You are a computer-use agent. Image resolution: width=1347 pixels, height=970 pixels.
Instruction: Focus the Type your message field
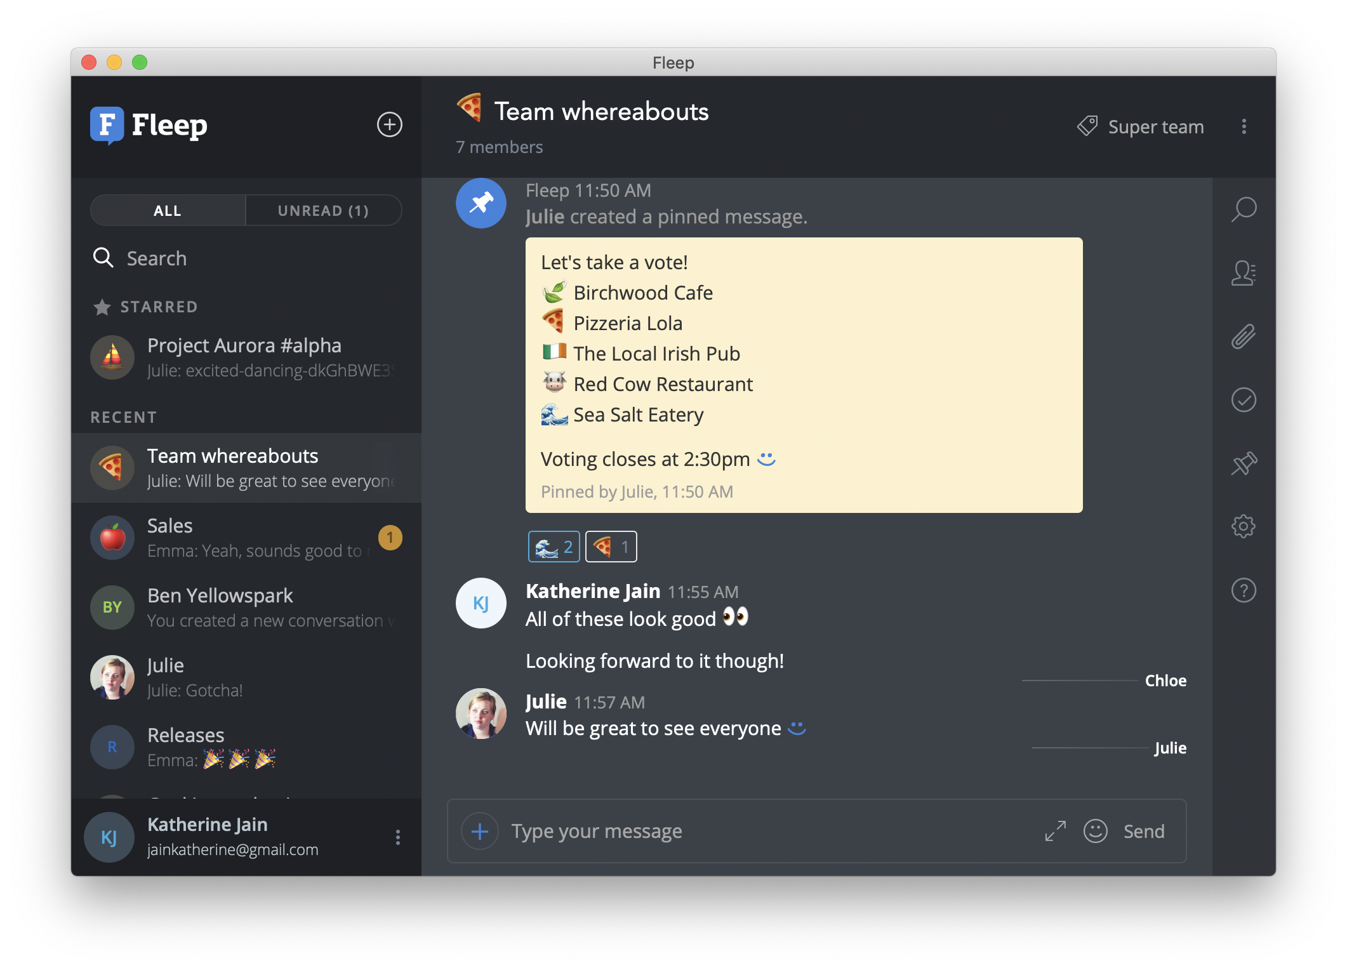[771, 831]
